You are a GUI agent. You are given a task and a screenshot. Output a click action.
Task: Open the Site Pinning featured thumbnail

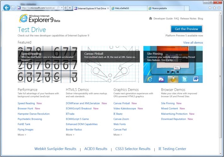pyautogui.click(x=173, y=64)
